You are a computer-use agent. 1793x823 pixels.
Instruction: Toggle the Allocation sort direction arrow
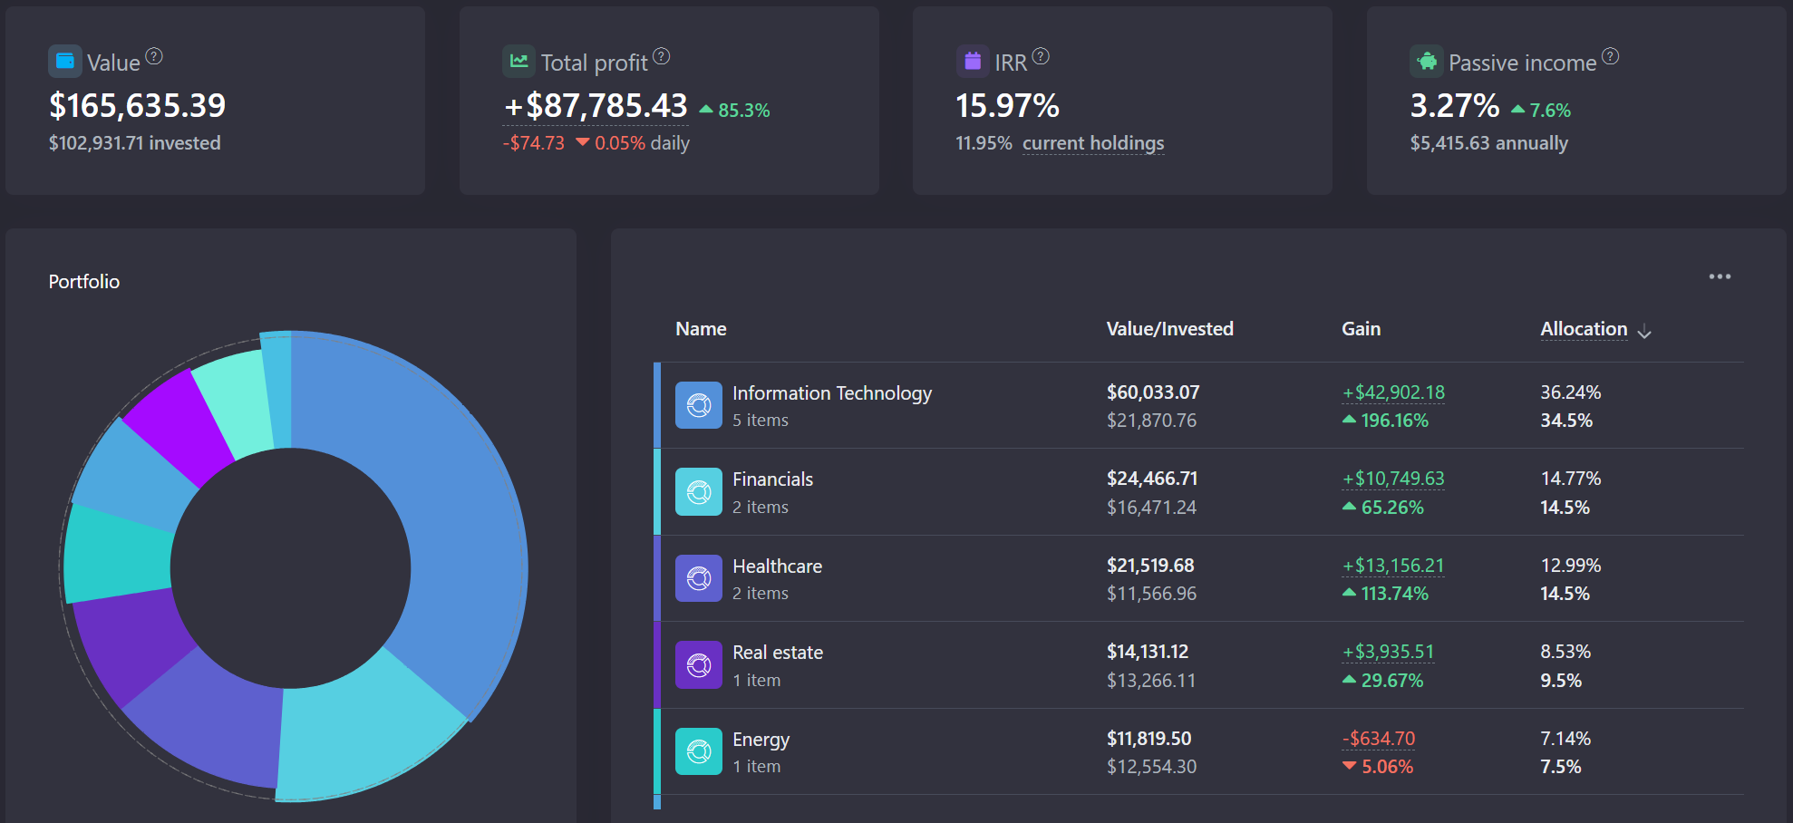click(x=1646, y=332)
